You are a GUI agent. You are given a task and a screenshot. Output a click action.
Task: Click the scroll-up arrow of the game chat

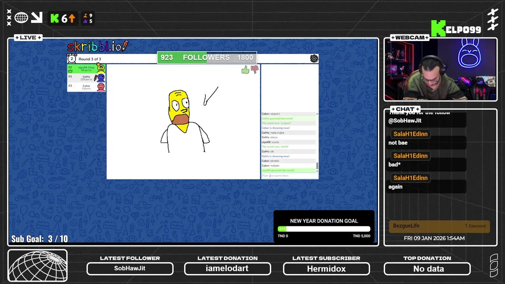(317, 114)
